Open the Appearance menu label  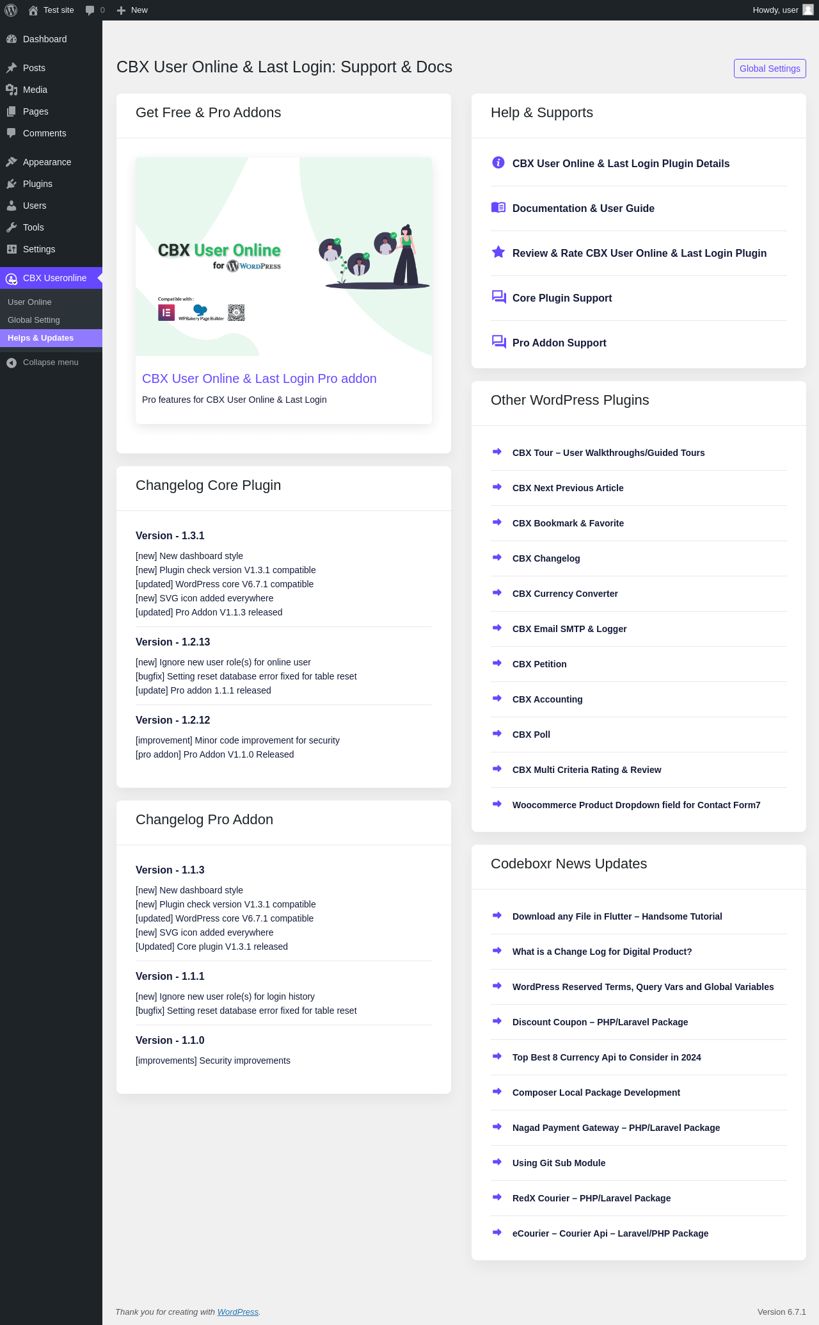point(47,162)
